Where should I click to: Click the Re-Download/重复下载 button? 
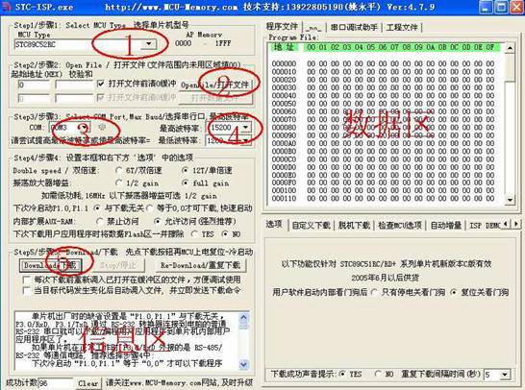201,265
